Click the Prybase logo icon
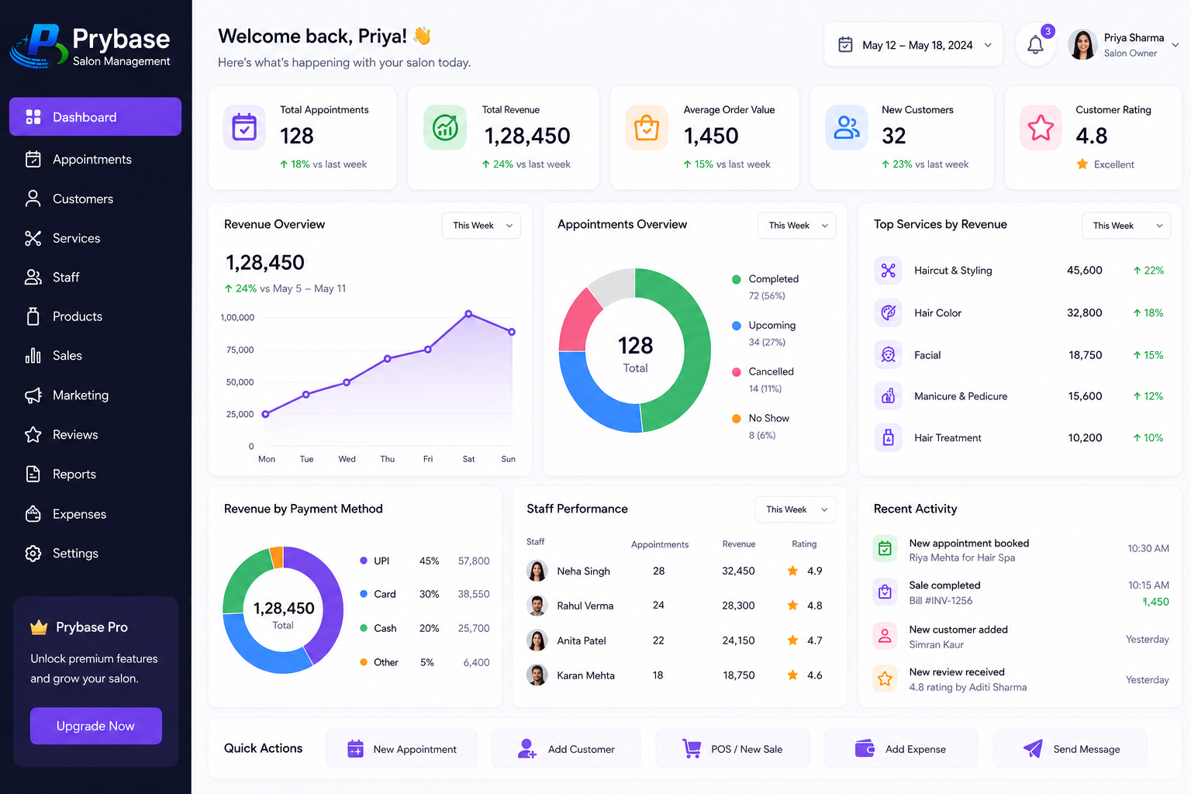This screenshot has width=1191, height=794. tap(38, 46)
